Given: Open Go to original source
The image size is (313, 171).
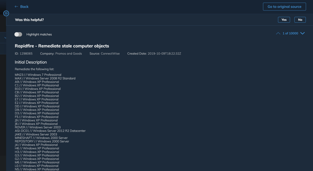Looking at the screenshot, I should click(x=284, y=6).
